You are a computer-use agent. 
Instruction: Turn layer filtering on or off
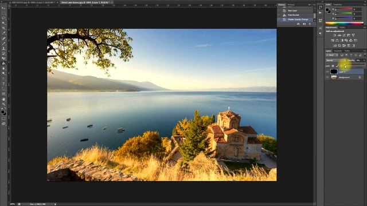(x=365, y=54)
